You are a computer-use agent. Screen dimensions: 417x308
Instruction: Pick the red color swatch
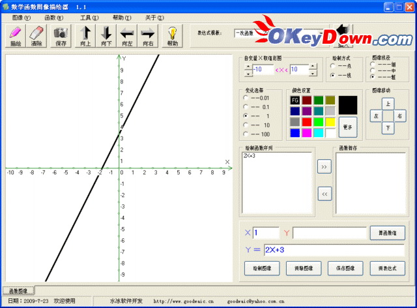(306, 122)
